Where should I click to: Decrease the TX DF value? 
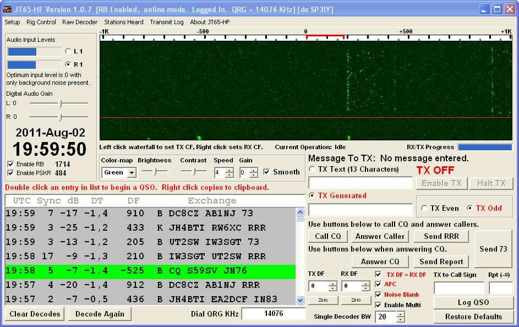[333, 288]
